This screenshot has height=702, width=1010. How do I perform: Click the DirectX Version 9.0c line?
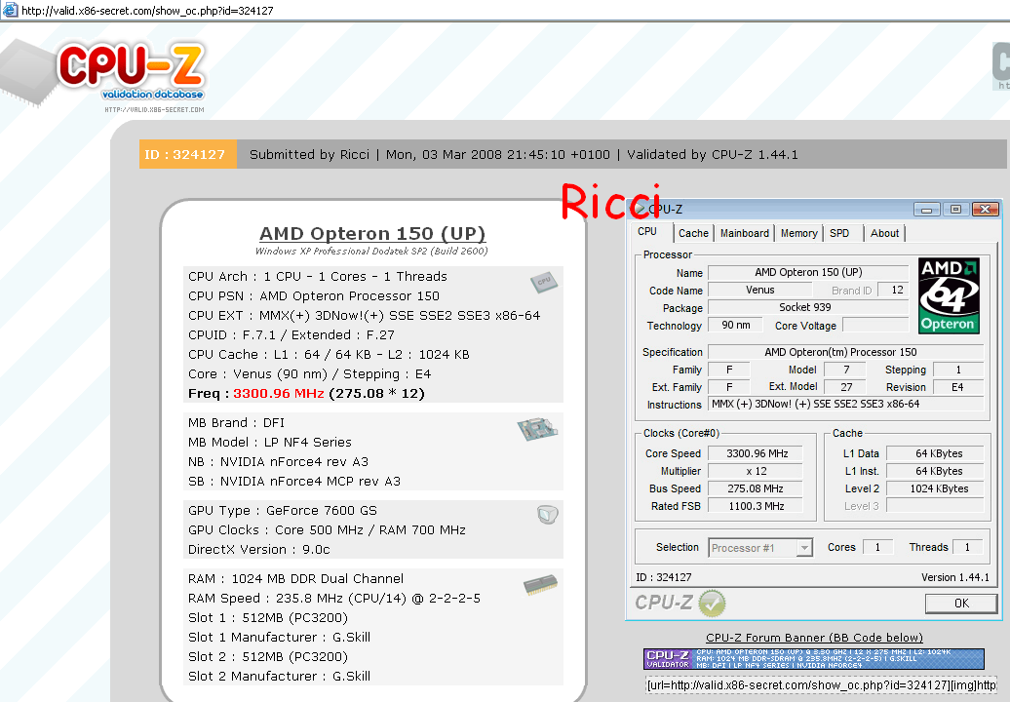tap(259, 549)
